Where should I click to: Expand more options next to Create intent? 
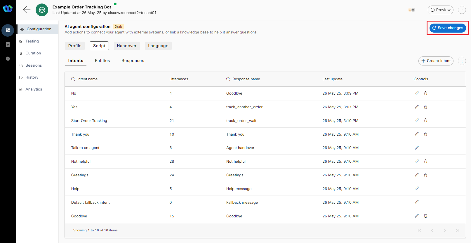462,61
